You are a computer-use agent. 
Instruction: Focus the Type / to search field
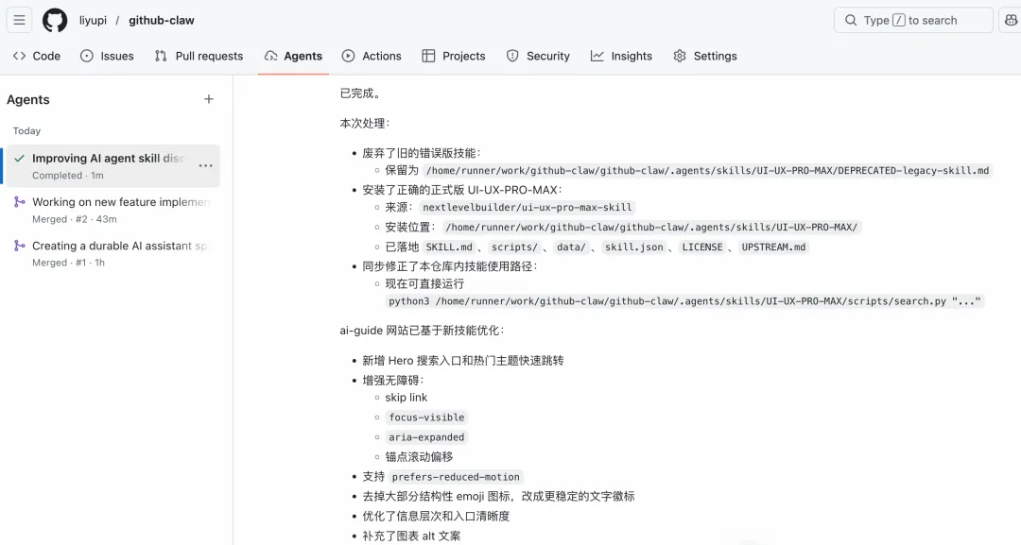click(913, 20)
